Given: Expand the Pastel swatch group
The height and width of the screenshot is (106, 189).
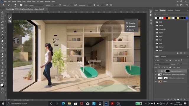Looking at the screenshot, I should pyautogui.click(x=155, y=33).
